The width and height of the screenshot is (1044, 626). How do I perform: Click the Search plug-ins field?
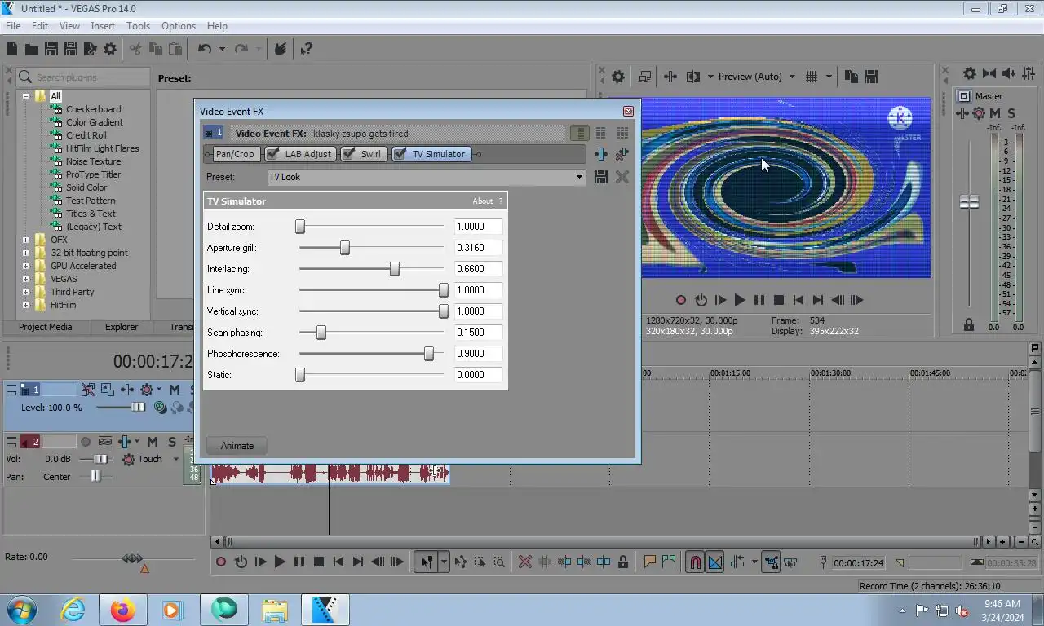(82, 77)
